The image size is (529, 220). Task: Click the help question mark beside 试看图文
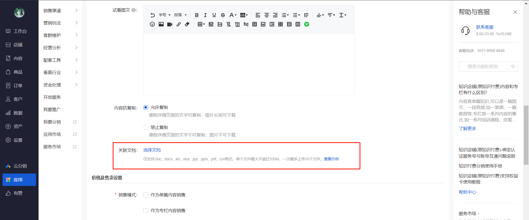pyautogui.click(x=134, y=10)
